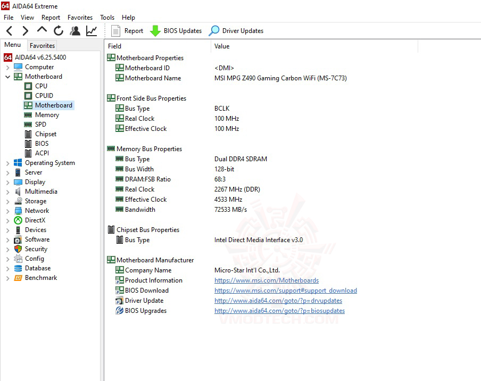
Task: Select the Company Name row
Action: tap(197, 270)
